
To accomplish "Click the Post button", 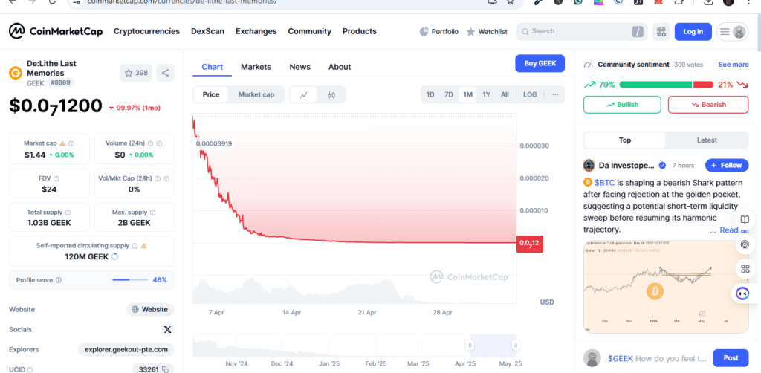I will tap(731, 358).
